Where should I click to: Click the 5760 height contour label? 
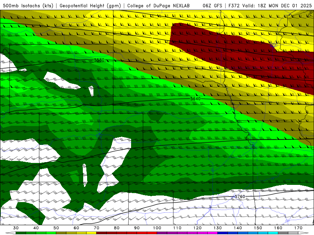[x=240, y=197]
